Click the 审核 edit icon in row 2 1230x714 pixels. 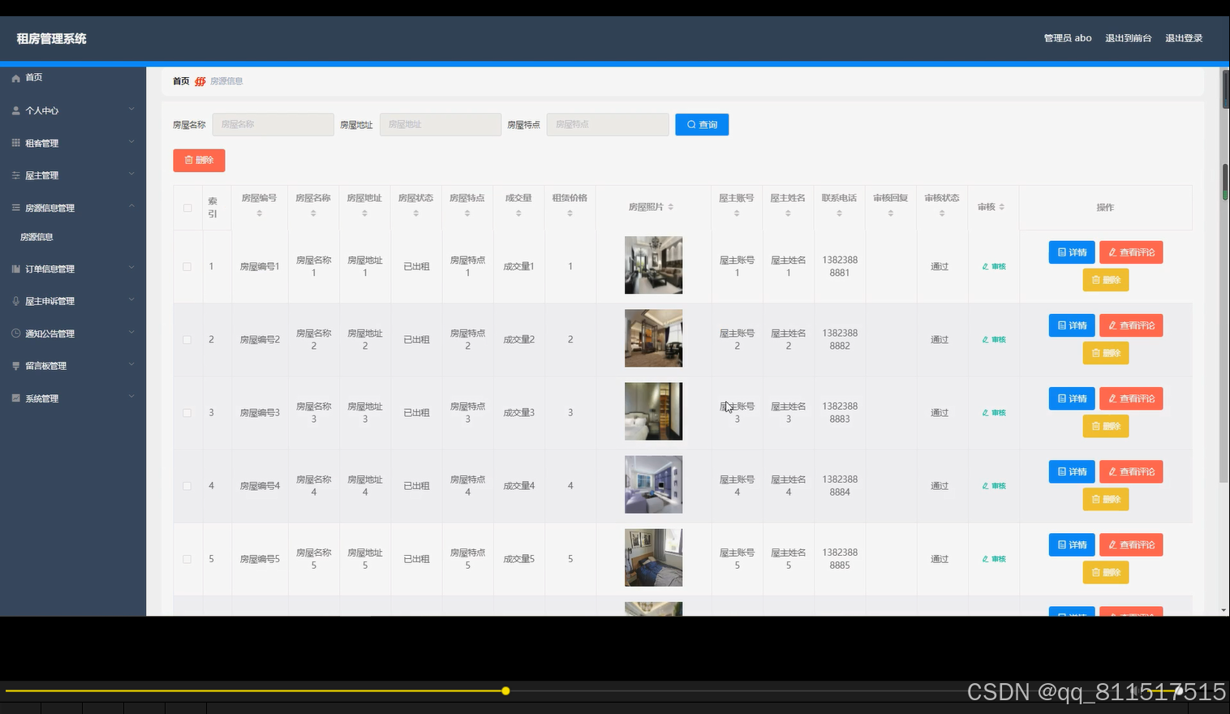(985, 339)
